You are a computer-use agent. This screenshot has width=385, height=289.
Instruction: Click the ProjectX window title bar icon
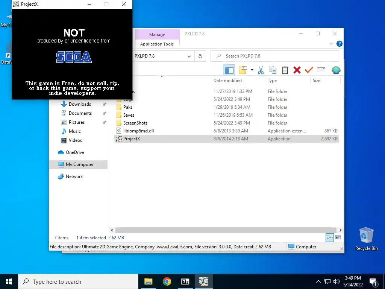[16, 4]
